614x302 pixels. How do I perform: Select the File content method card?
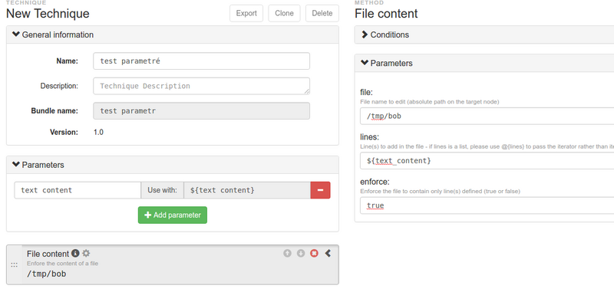(x=172, y=265)
